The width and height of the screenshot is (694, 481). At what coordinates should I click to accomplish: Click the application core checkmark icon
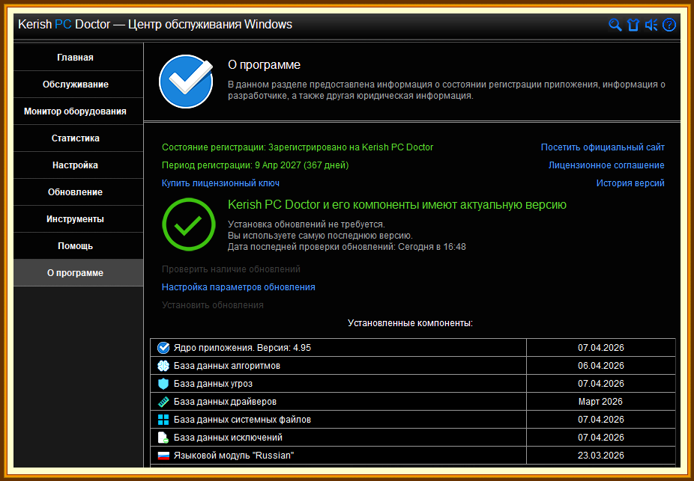coord(163,348)
